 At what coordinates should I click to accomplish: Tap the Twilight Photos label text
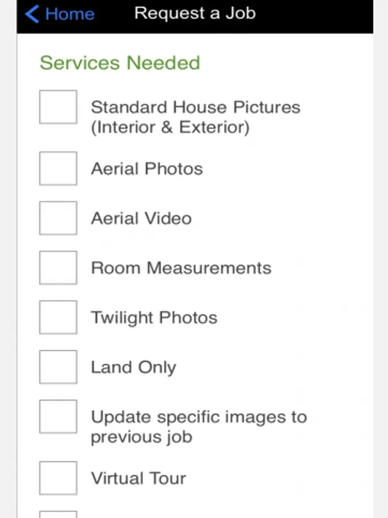click(x=154, y=318)
